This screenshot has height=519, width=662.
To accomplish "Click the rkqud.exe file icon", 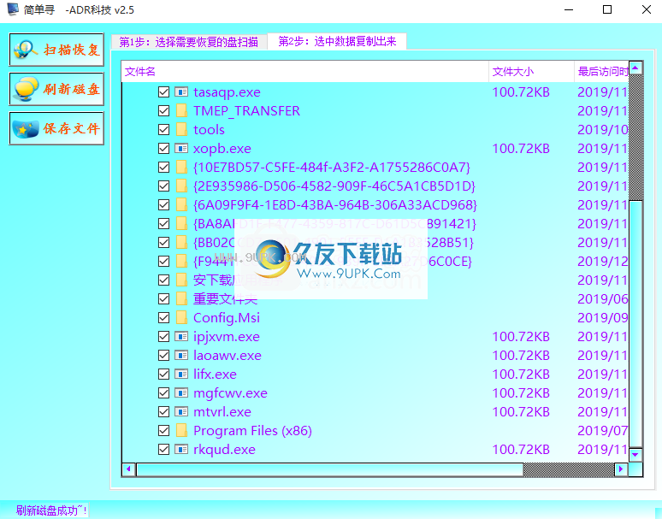I will [181, 450].
